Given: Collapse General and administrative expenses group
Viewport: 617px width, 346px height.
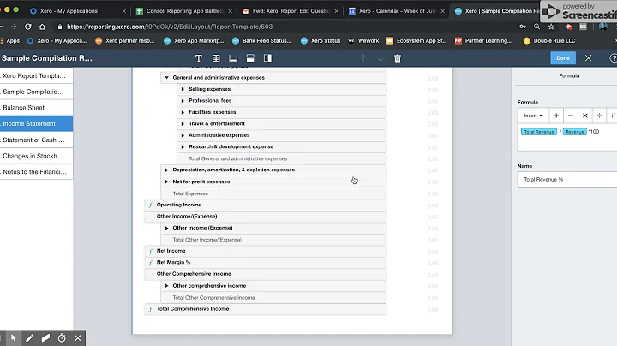Looking at the screenshot, I should coord(167,77).
